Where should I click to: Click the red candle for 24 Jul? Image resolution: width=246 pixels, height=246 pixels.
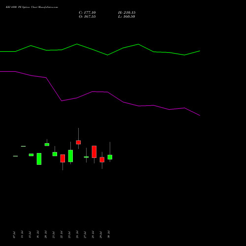78,142
